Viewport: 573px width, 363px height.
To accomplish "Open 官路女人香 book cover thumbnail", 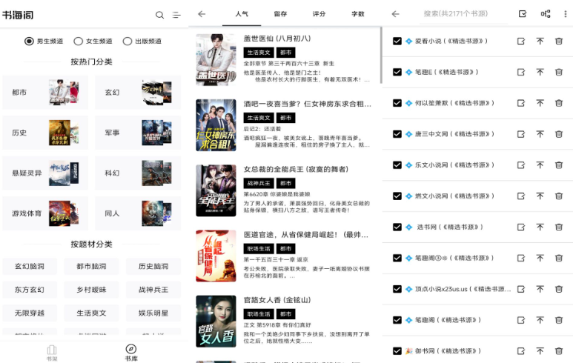I will point(216,322).
